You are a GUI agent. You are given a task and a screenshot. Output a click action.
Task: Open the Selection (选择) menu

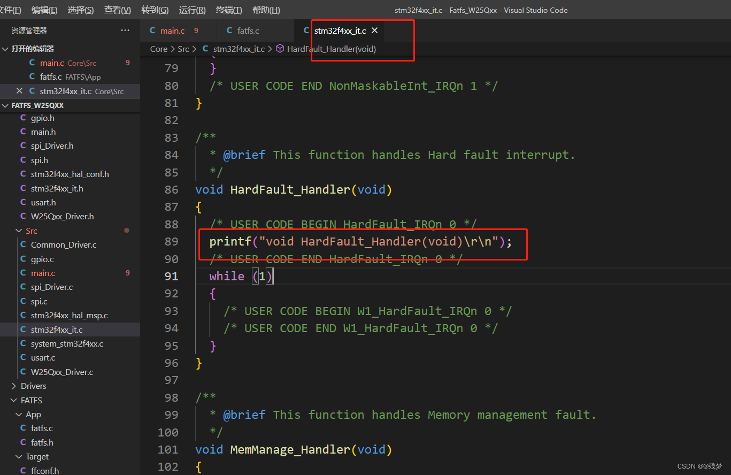tap(81, 10)
